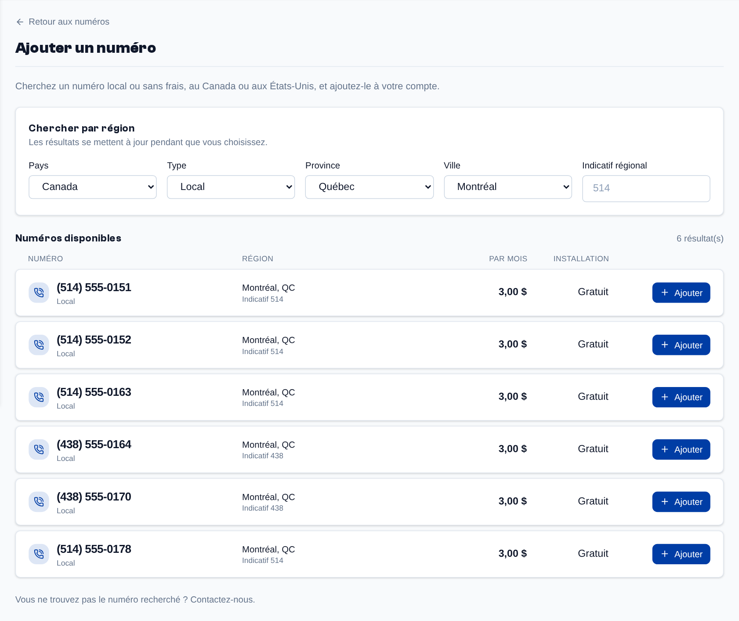Click Ajouter for (514) 555-0178
739x621 pixels.
point(681,554)
